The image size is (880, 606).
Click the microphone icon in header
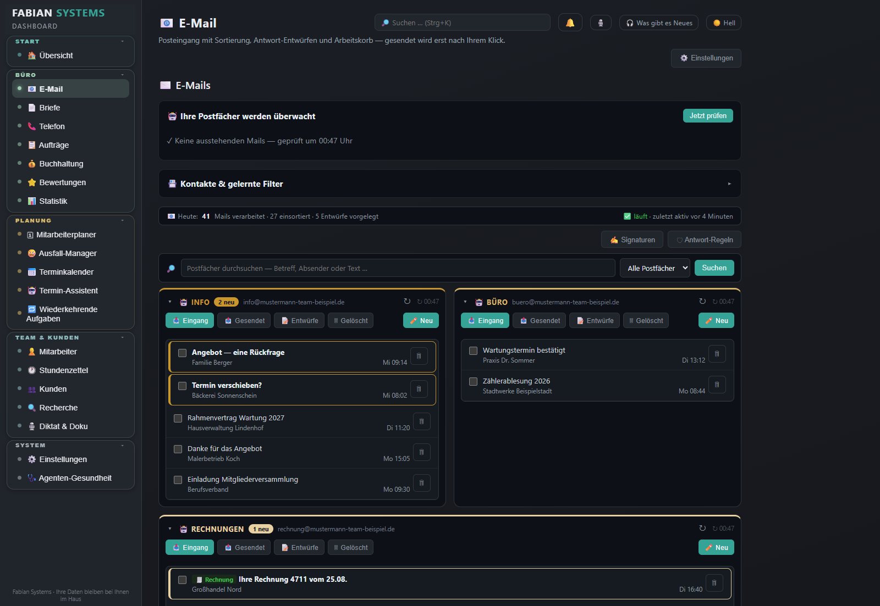click(601, 23)
